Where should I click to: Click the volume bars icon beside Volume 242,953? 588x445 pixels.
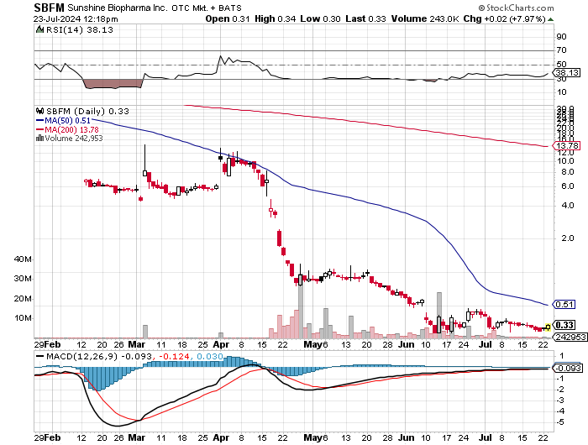click(39, 138)
